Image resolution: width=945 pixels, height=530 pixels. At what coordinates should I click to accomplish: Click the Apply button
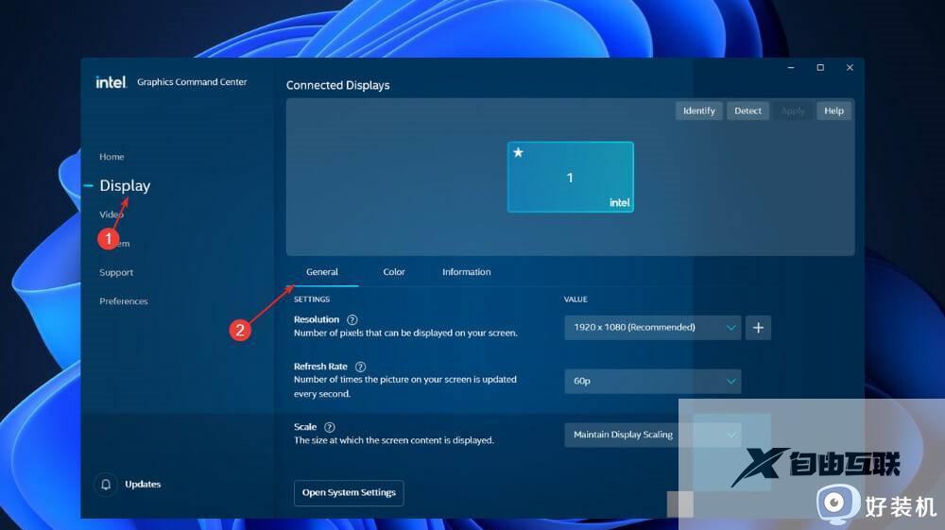point(793,111)
